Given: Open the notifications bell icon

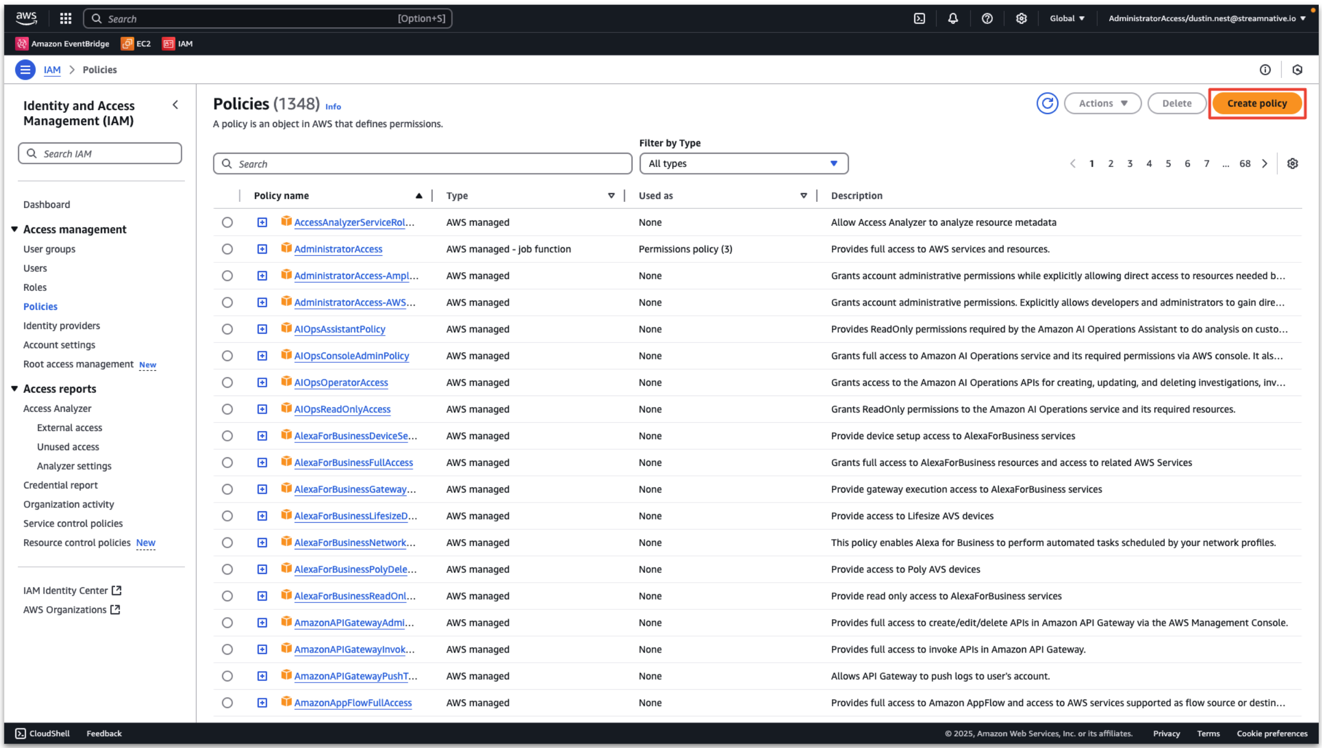Looking at the screenshot, I should pyautogui.click(x=953, y=18).
